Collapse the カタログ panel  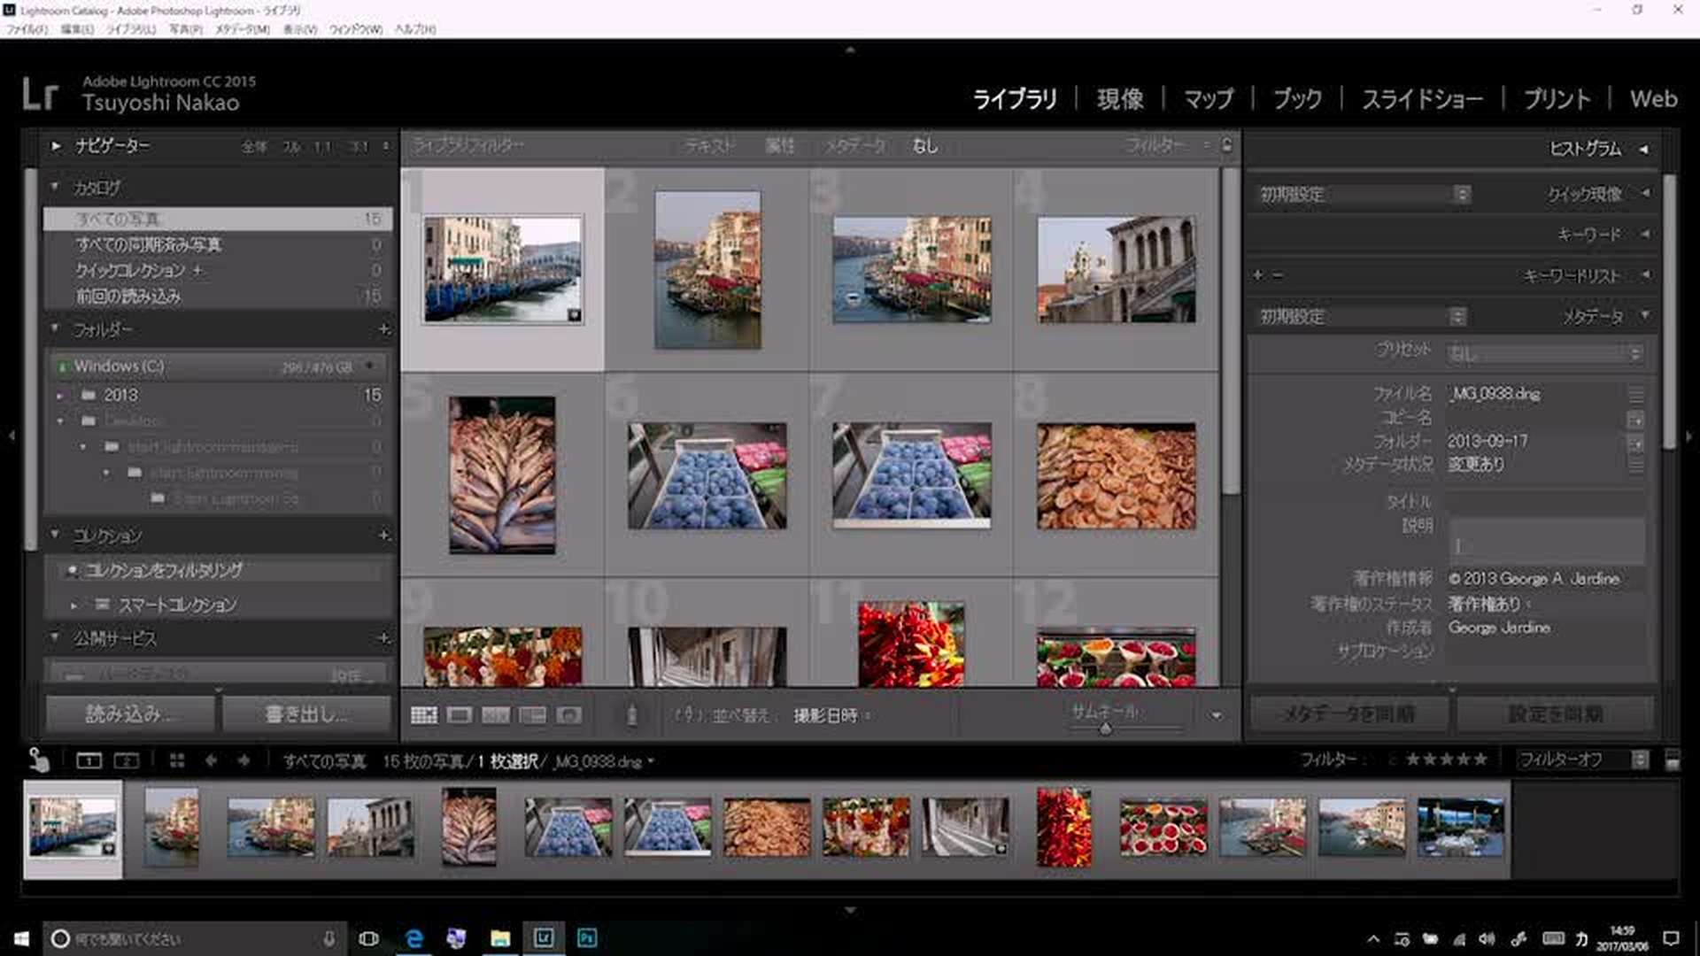coord(56,187)
